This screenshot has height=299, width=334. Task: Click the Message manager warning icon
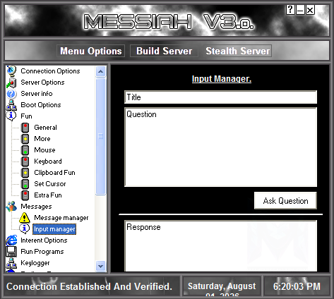tap(25, 218)
